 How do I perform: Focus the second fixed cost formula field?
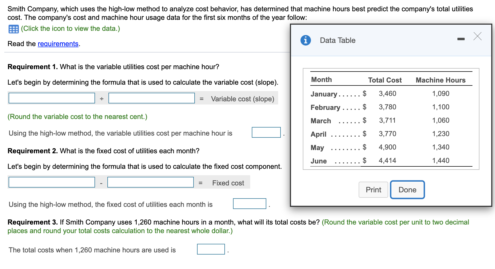click(150, 182)
